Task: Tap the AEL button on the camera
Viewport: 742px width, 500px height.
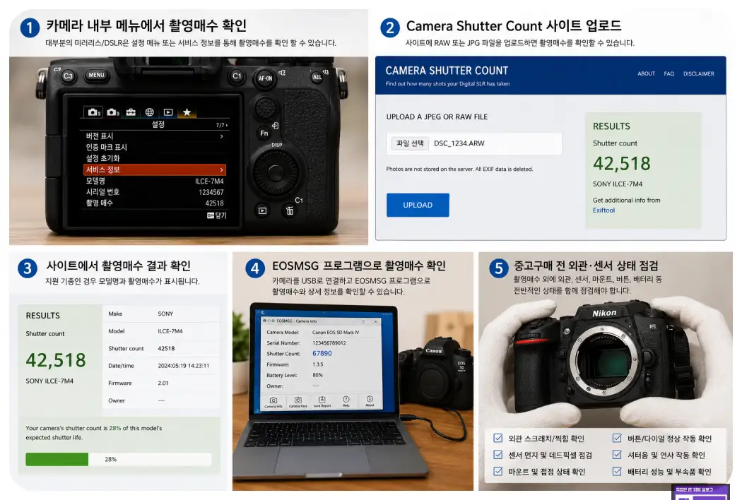Action: coord(317,77)
